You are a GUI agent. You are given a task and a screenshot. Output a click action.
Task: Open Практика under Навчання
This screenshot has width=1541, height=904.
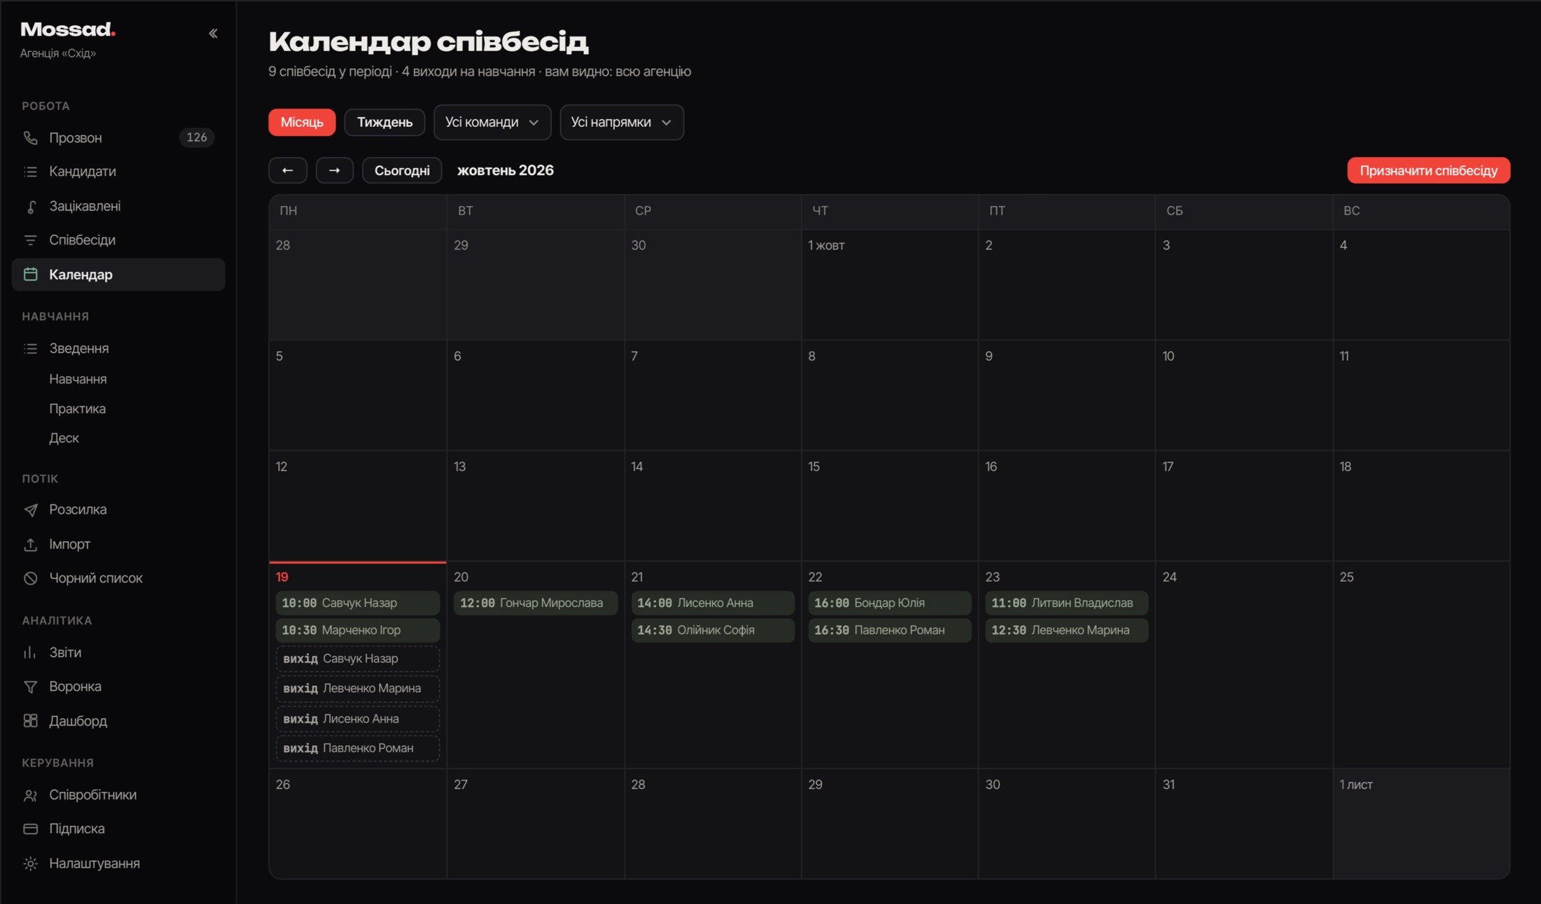click(x=77, y=409)
